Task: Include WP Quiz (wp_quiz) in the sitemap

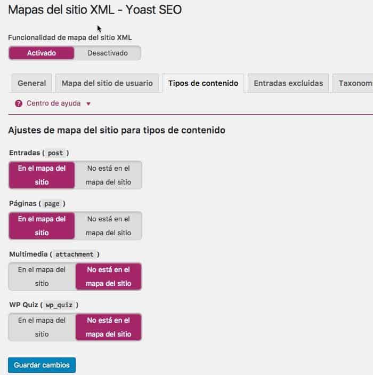Action: click(42, 327)
